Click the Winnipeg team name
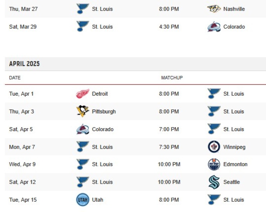266x212 pixels. (234, 147)
